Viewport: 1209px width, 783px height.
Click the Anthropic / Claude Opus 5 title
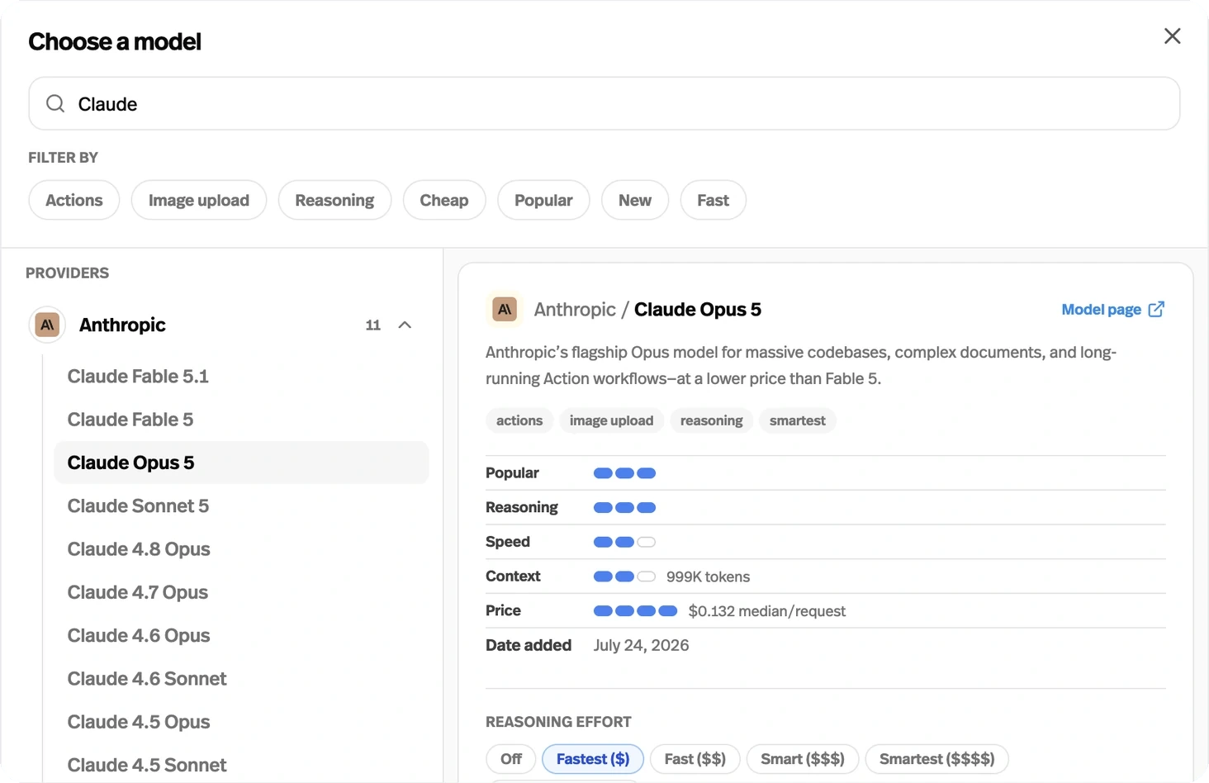click(647, 309)
